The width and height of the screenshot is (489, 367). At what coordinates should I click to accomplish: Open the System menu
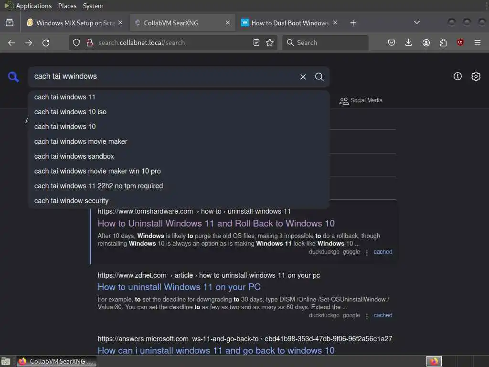coord(93,6)
